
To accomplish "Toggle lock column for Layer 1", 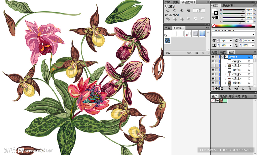I will [x=217, y=57].
